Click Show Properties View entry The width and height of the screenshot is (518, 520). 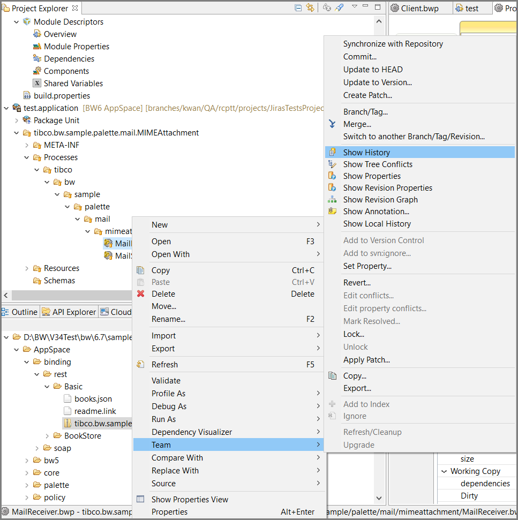point(228,499)
